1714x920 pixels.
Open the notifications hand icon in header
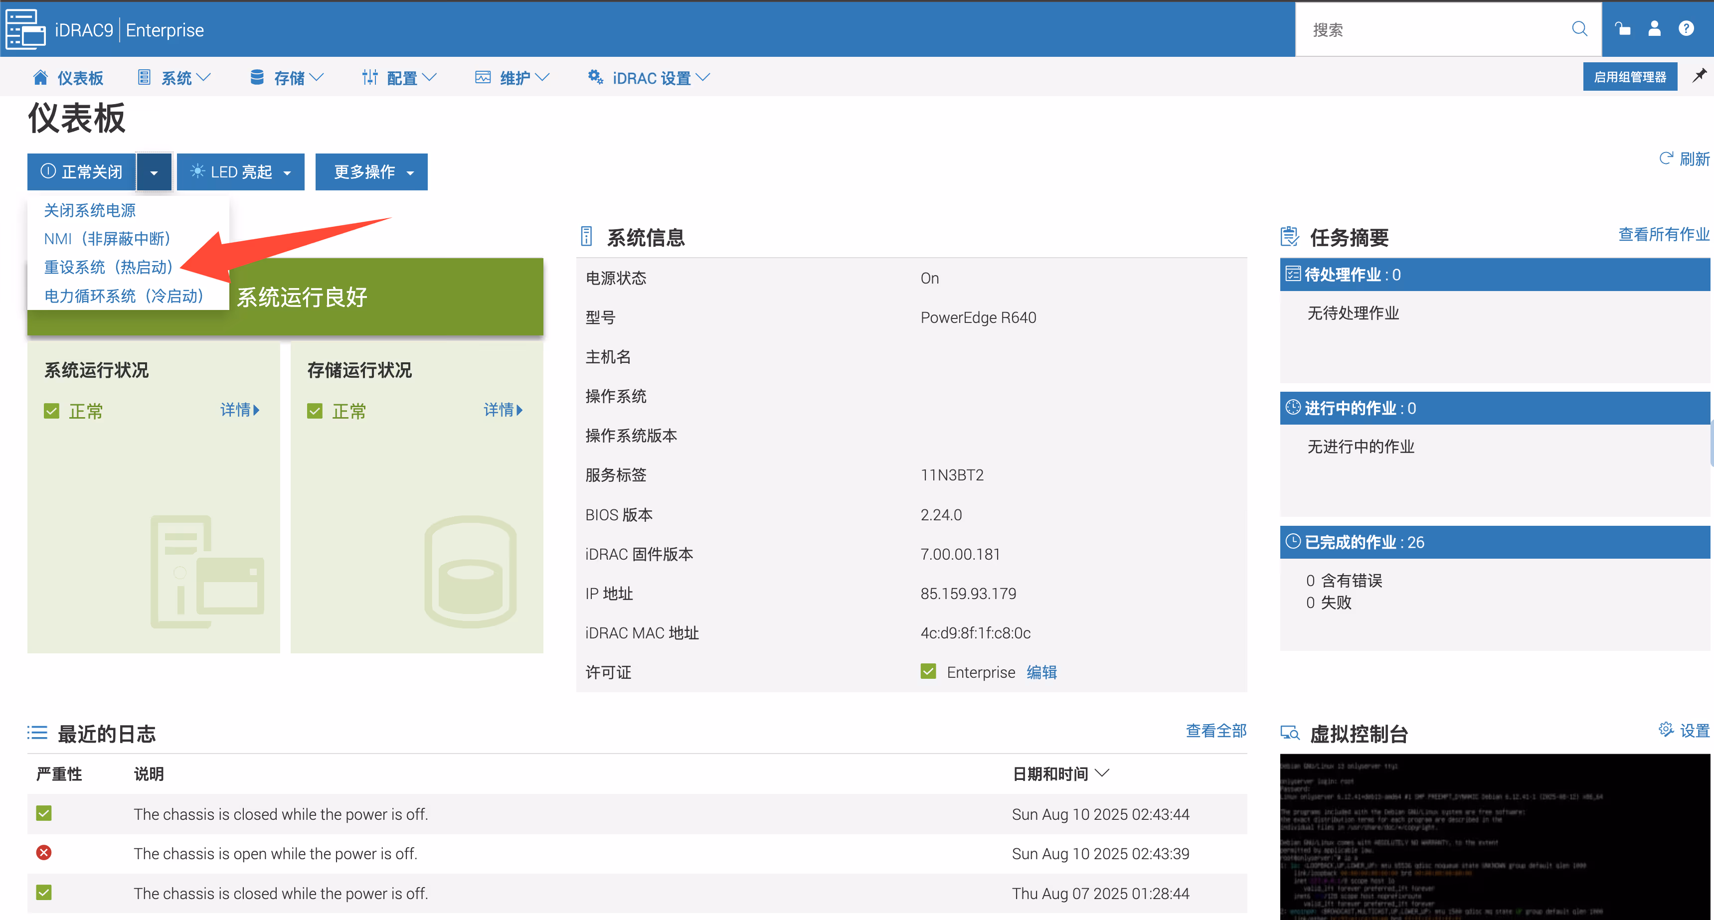pyautogui.click(x=1623, y=28)
